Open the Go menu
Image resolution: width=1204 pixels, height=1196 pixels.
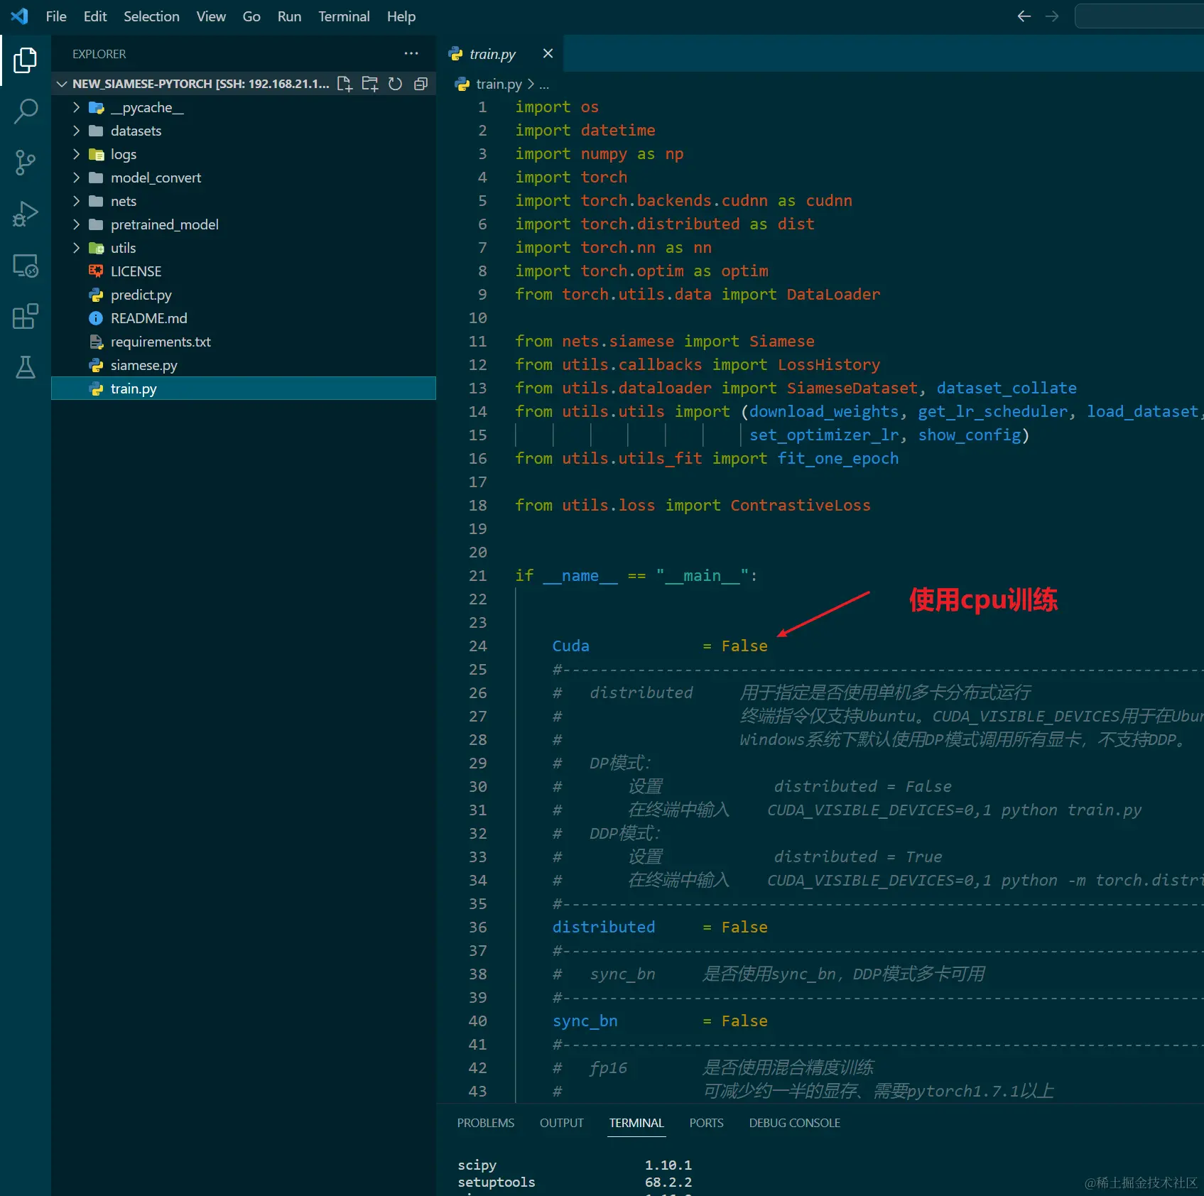tap(251, 16)
